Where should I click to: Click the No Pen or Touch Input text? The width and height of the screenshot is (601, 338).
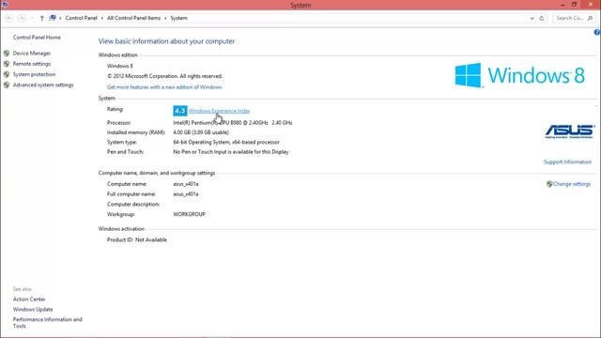(x=231, y=152)
